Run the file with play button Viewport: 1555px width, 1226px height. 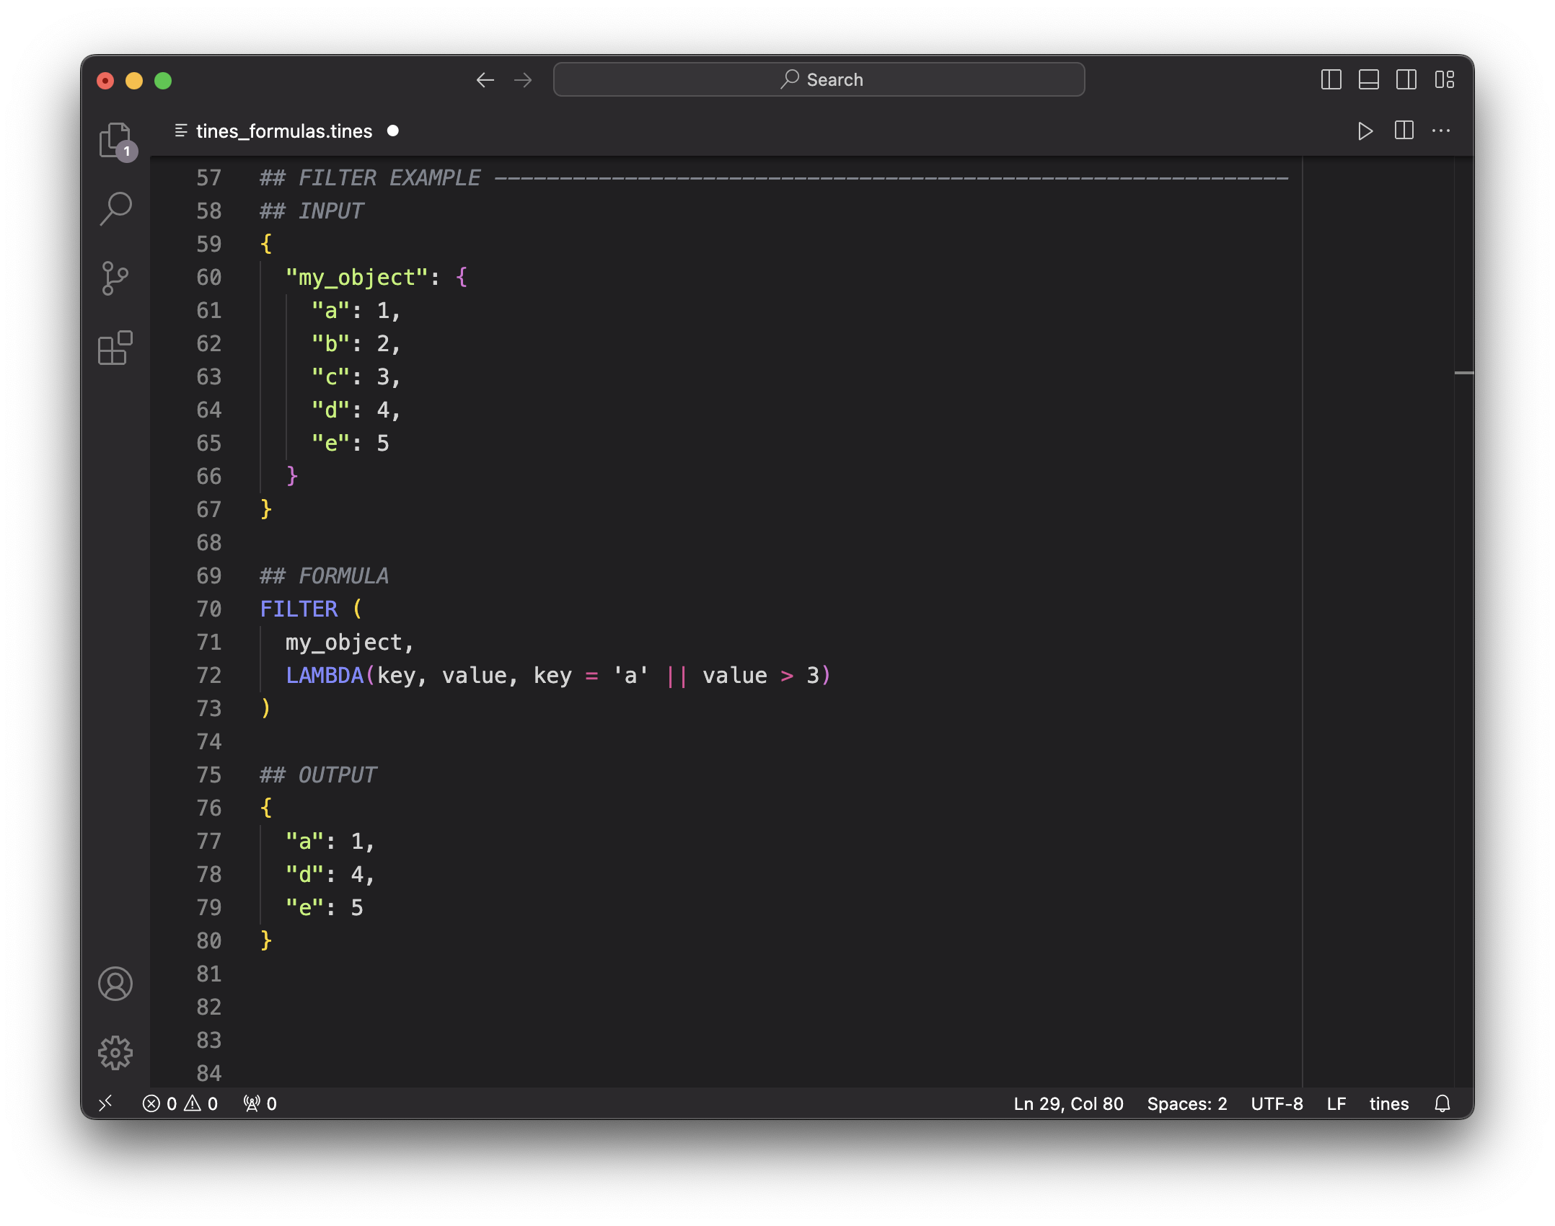point(1365,131)
